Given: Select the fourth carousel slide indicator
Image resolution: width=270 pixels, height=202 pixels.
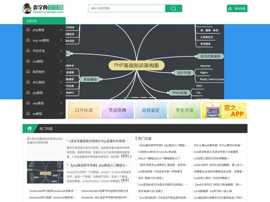Looking at the screenshot, I should tap(152, 97).
